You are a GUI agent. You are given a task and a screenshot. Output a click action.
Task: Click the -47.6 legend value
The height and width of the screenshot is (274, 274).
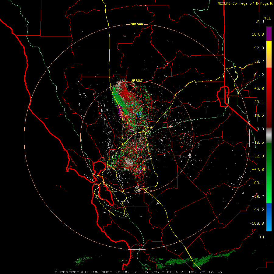pyautogui.click(x=258, y=170)
